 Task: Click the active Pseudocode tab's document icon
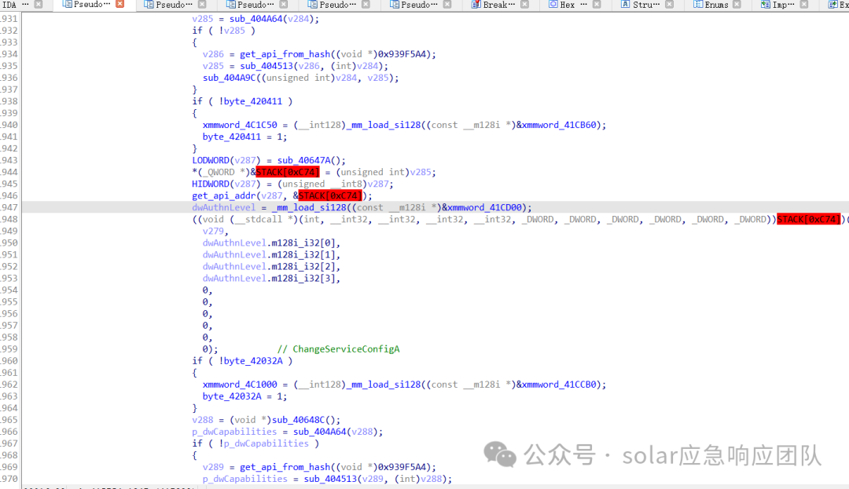(x=67, y=5)
